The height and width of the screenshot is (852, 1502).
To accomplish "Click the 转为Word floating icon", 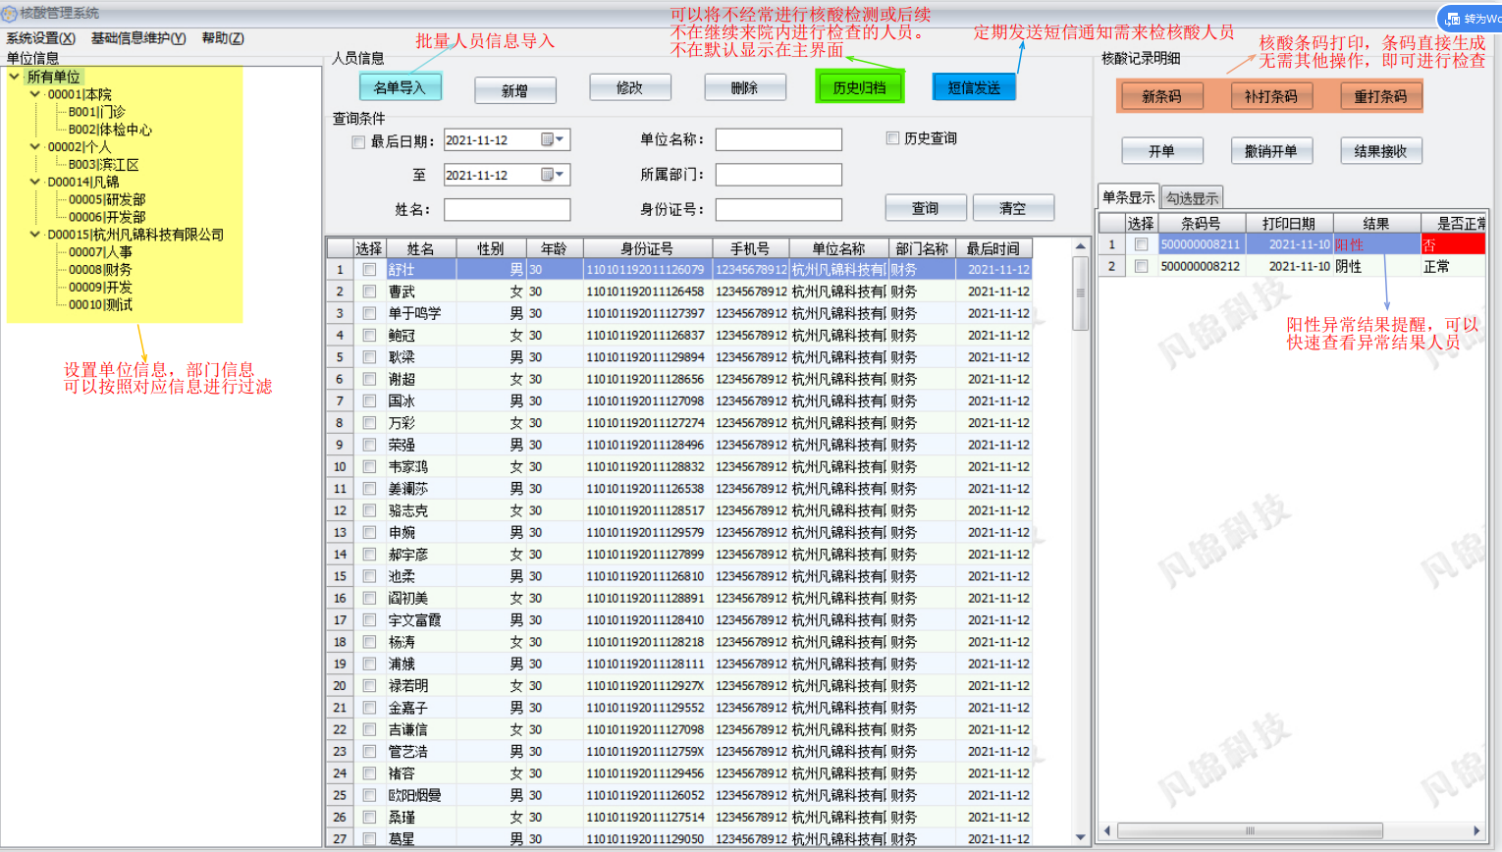I will 1471,19.
